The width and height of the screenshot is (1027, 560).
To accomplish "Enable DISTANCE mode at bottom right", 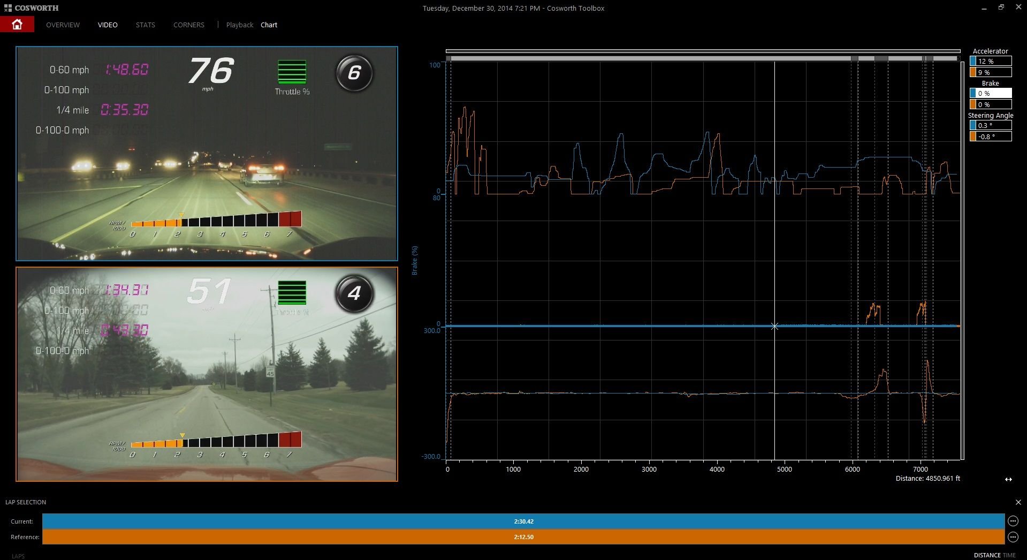I will click(988, 555).
